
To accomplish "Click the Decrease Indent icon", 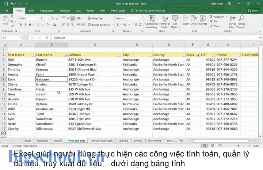I will coord(79,24).
